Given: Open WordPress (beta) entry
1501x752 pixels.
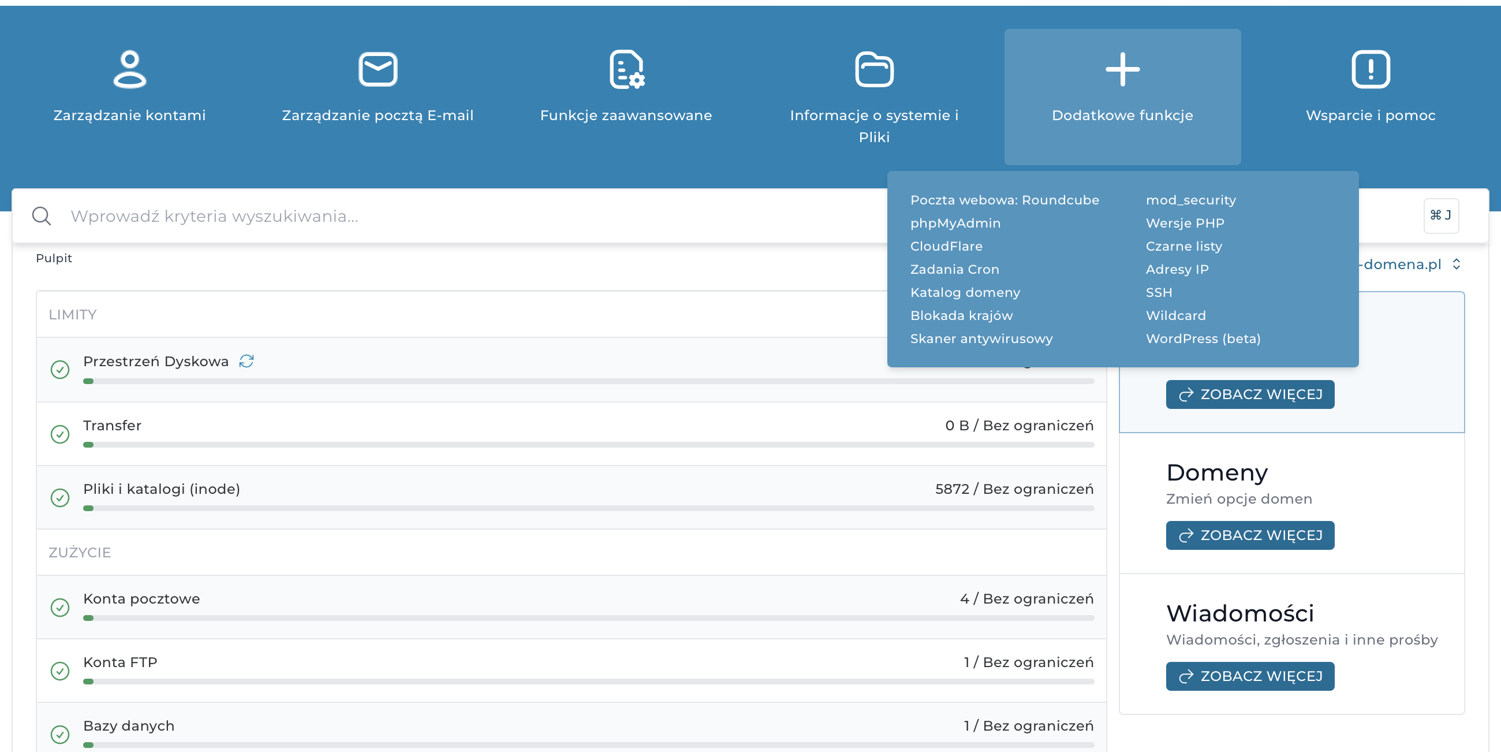Looking at the screenshot, I should coord(1203,338).
